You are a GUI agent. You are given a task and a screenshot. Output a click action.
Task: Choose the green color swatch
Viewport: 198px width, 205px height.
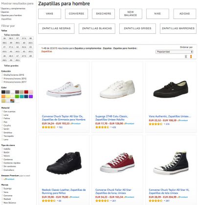pyautogui.click(x=17, y=97)
